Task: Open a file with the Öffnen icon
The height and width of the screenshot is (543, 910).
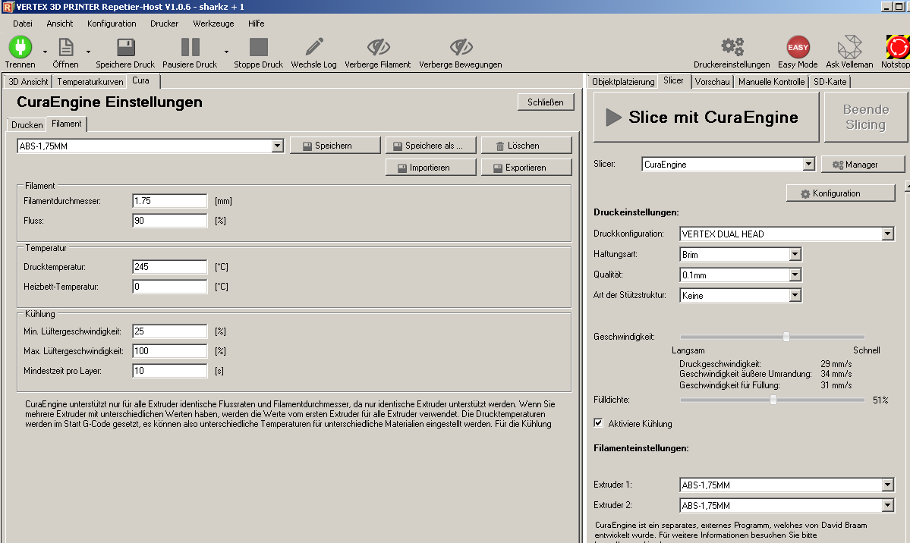Action: pyautogui.click(x=65, y=47)
